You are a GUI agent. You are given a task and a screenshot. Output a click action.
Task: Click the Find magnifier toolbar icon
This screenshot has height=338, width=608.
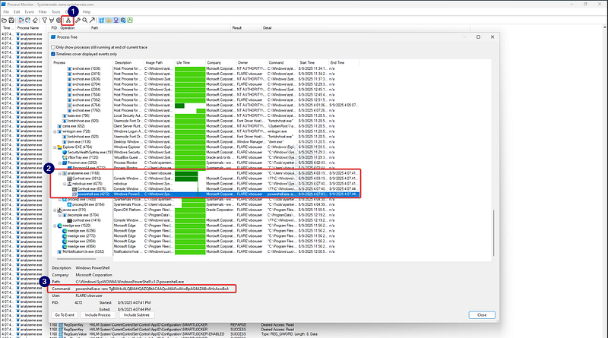tap(84, 21)
